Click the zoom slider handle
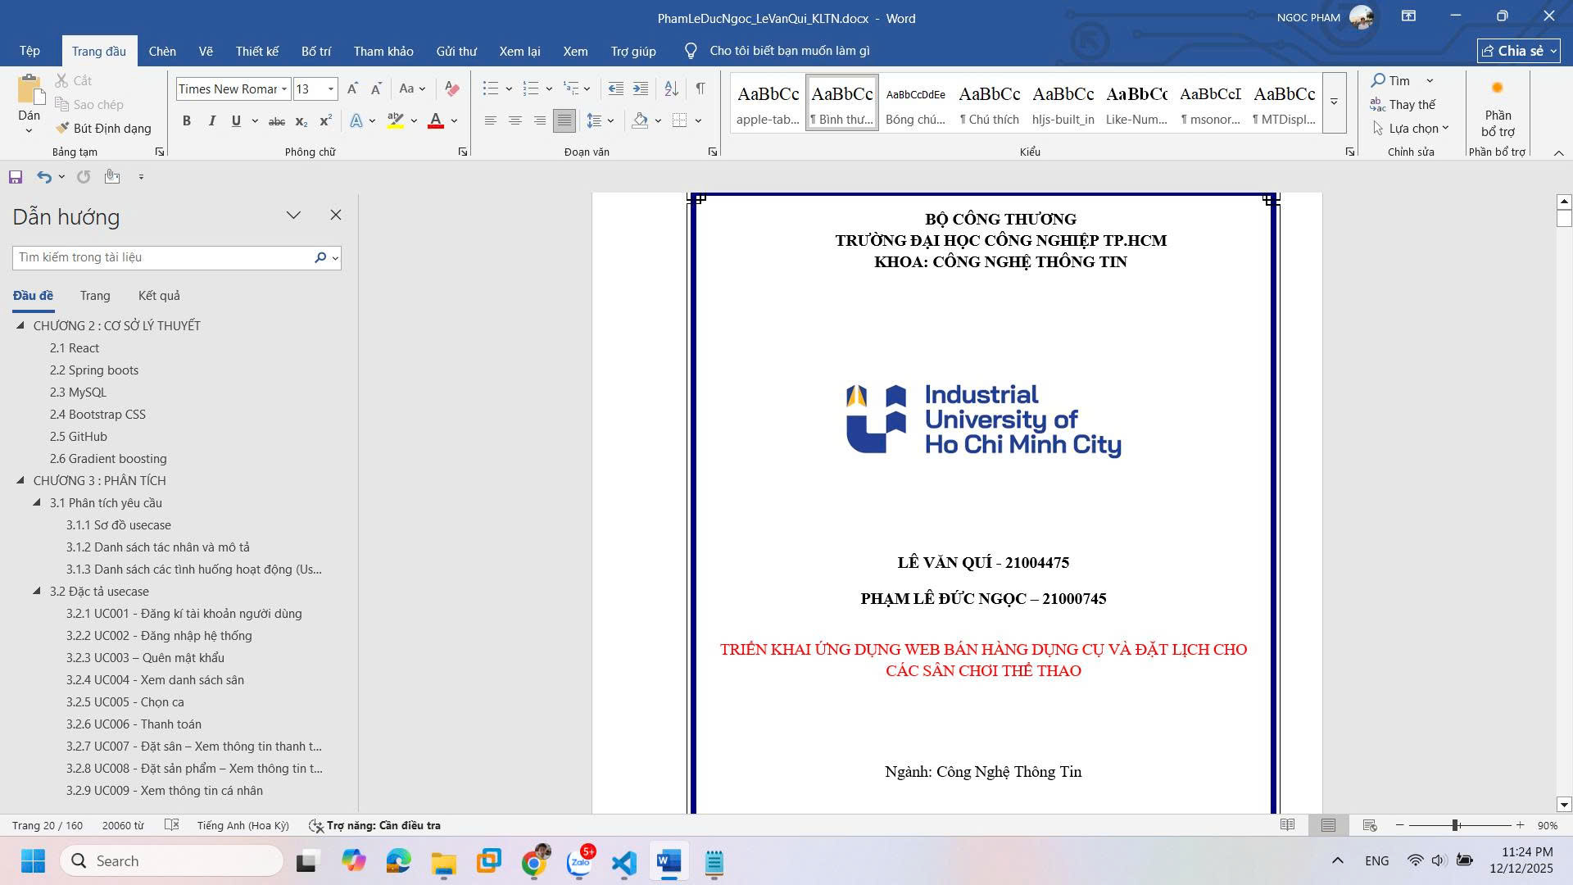Screen dimensions: 1573x885 coord(1456,825)
